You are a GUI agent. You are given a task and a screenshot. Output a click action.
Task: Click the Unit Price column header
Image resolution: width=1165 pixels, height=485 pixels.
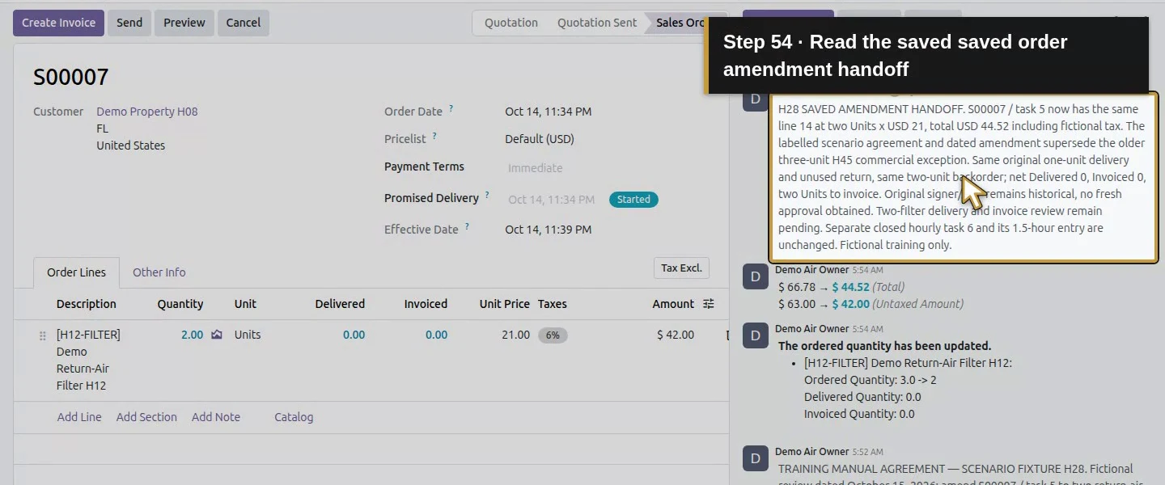click(505, 304)
